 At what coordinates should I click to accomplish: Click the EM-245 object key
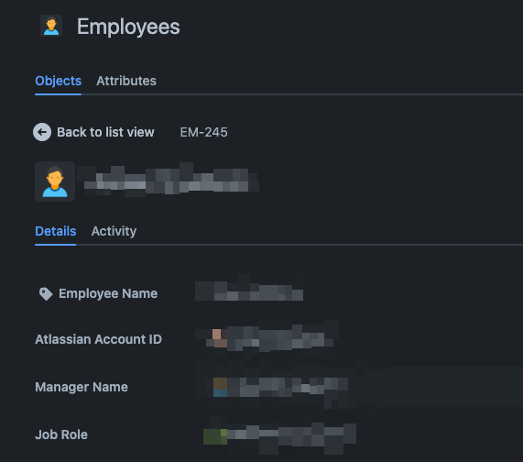pos(204,132)
